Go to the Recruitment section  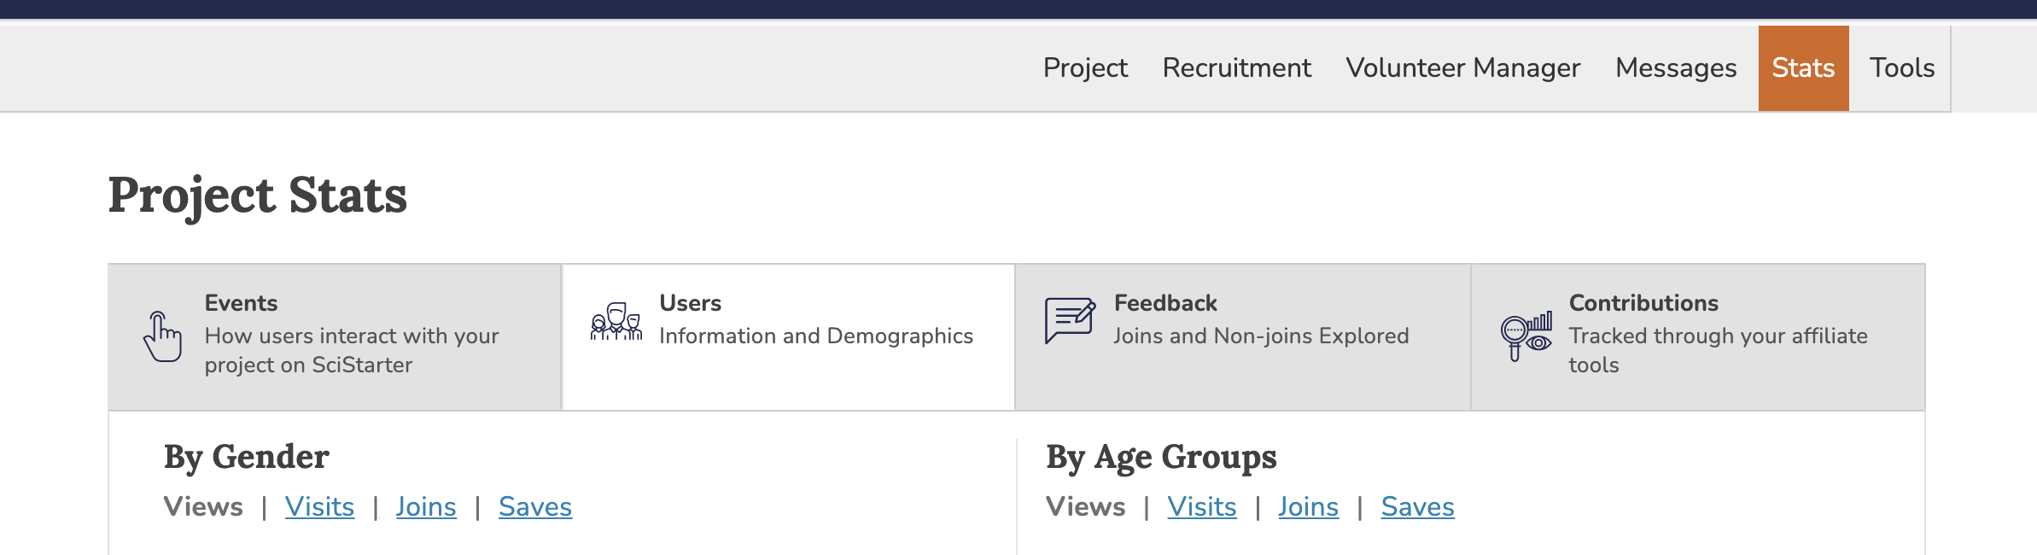(1236, 67)
